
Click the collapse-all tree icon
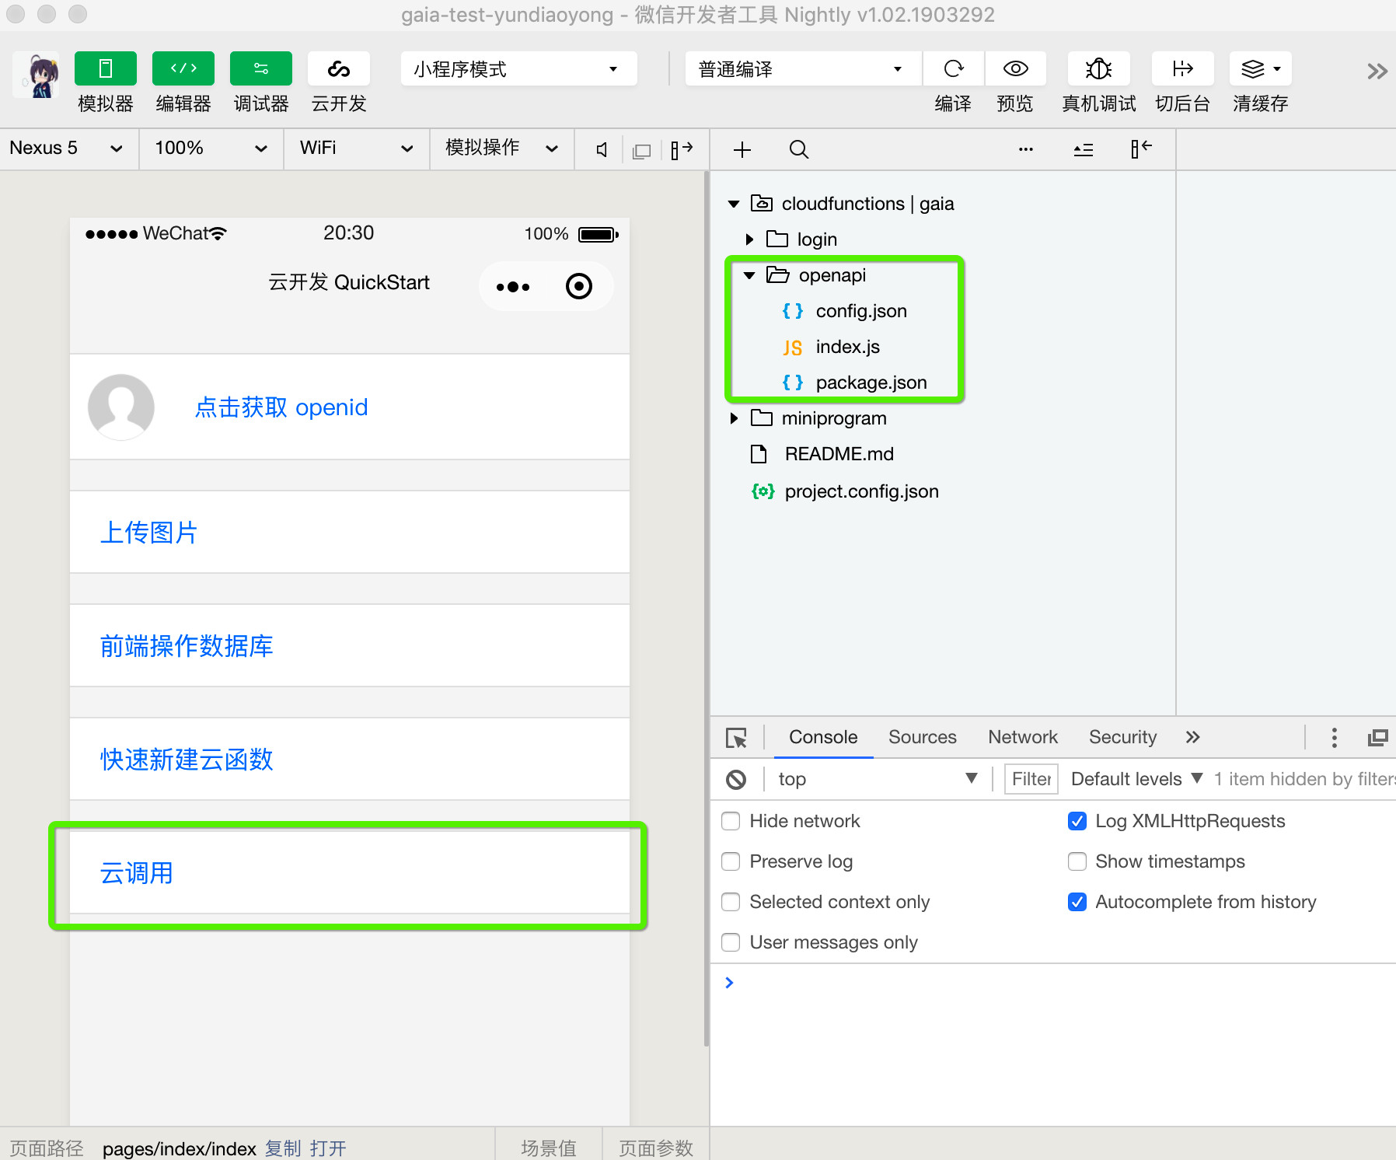coord(1084,149)
